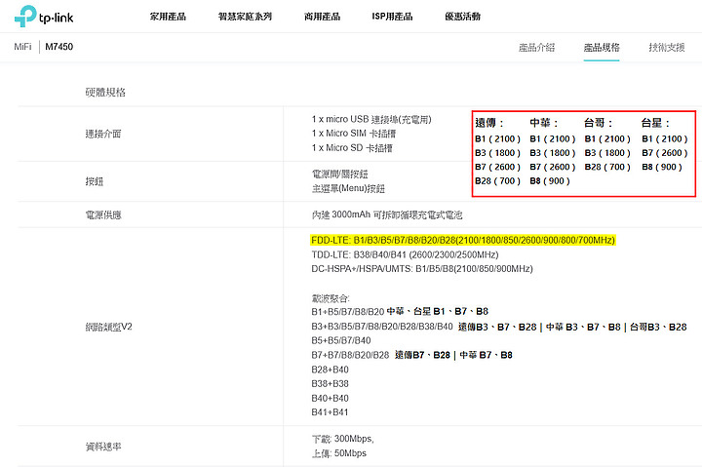Click the M7450 product name
The width and height of the screenshot is (702, 467).
pos(59,47)
